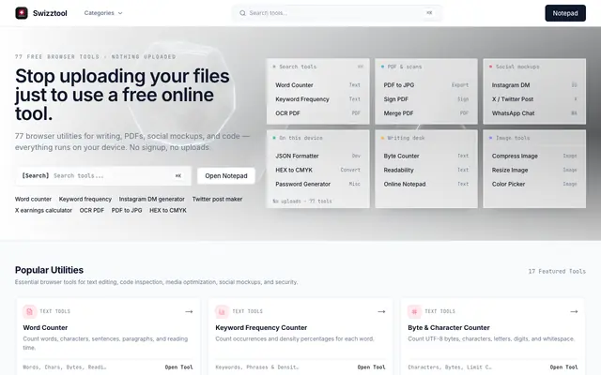Click Open Tool on Word Counter card
This screenshot has height=375, width=601.
point(179,367)
